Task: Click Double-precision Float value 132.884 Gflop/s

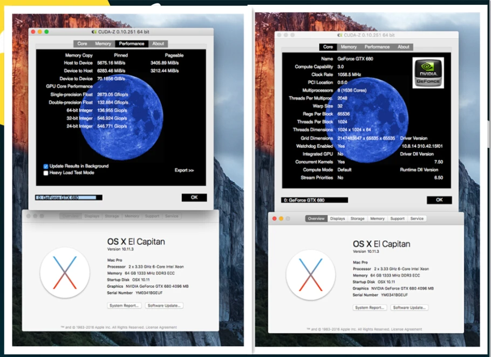Action: pos(112,102)
